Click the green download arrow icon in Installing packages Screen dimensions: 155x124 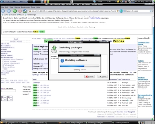54,49
